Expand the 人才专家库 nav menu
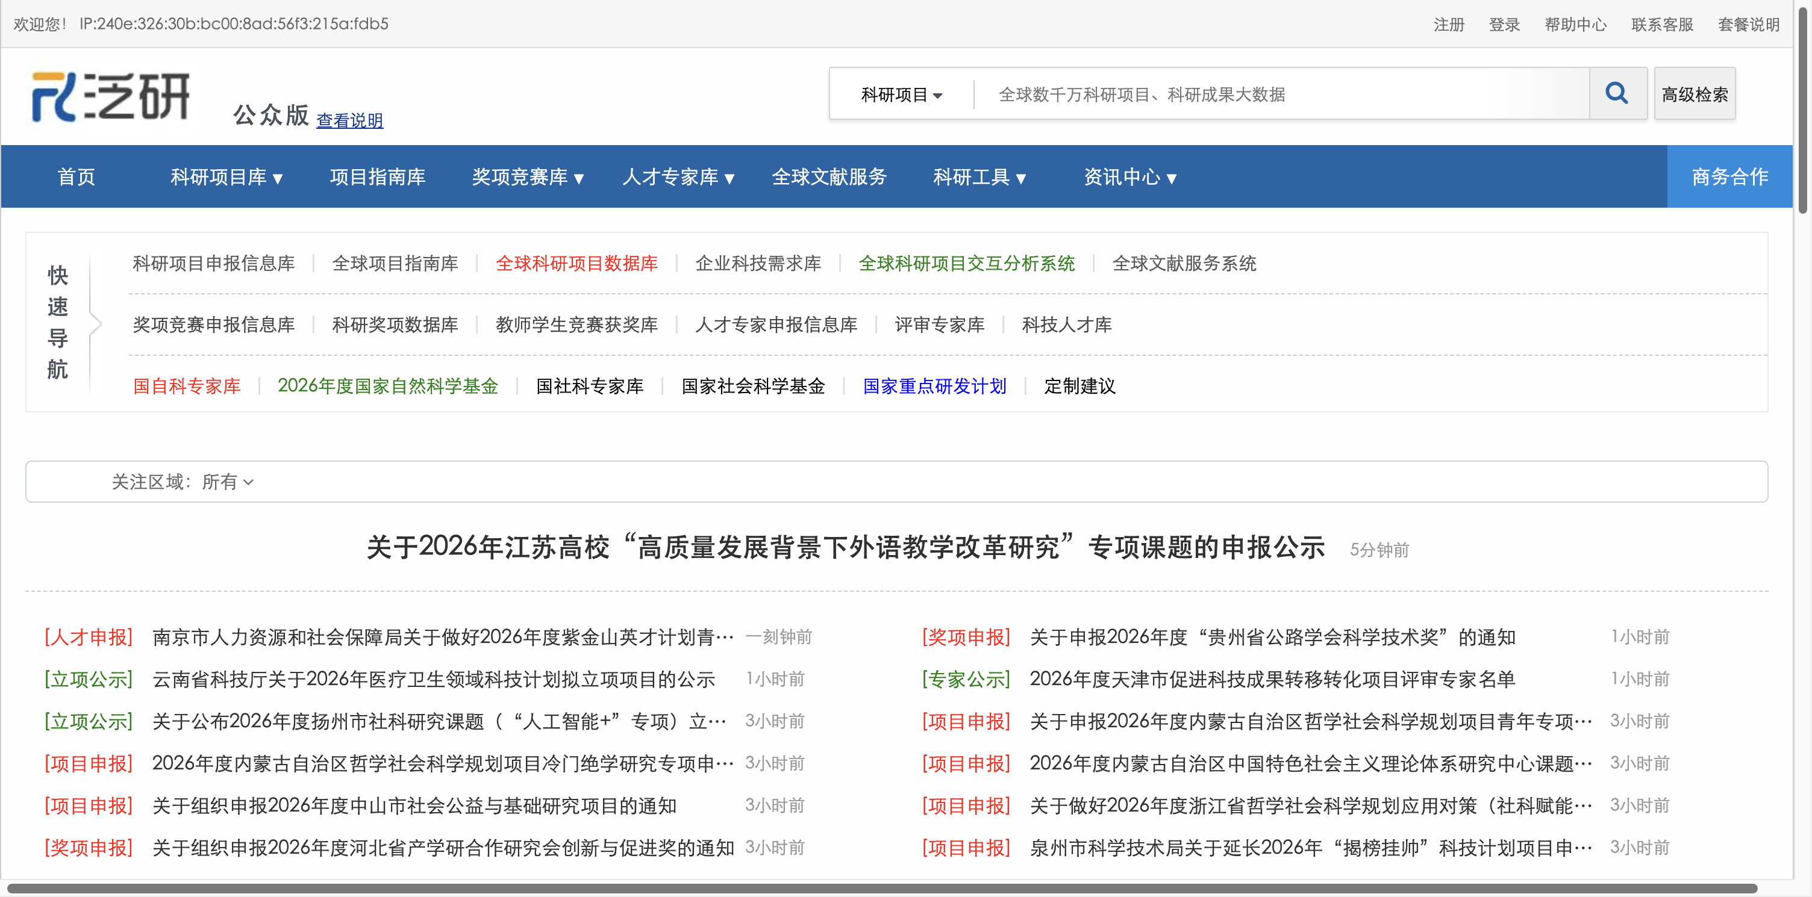The height and width of the screenshot is (897, 1812). coord(678,176)
